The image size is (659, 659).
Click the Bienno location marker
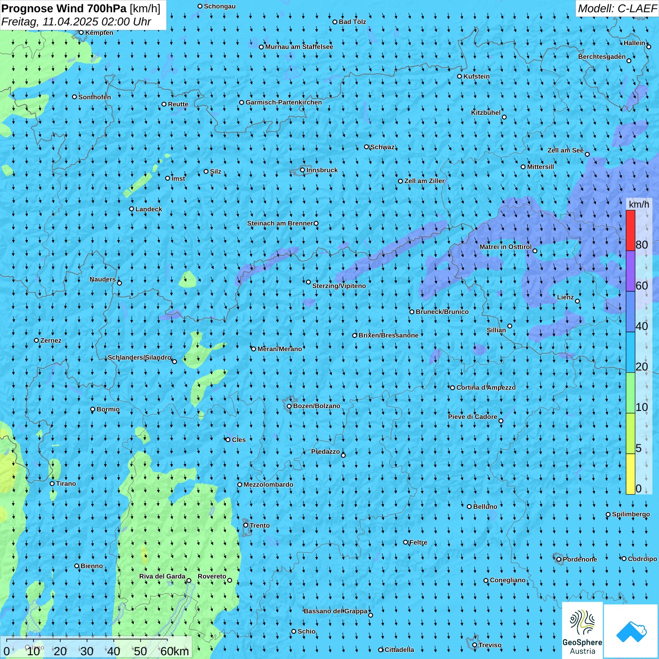coord(77,566)
